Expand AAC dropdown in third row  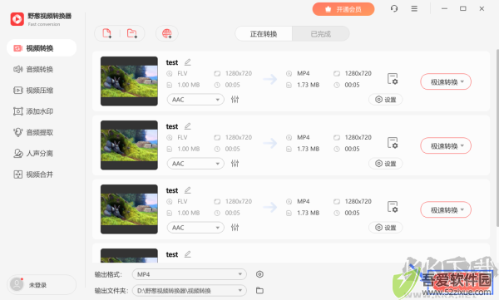coord(195,228)
